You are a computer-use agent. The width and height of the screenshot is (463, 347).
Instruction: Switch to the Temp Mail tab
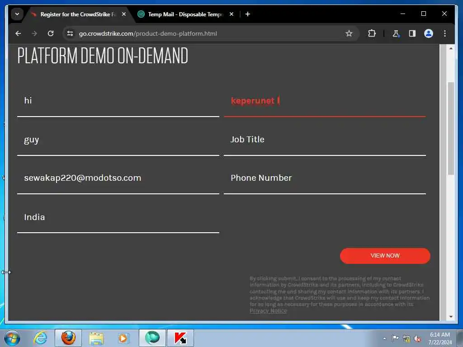pos(186,14)
